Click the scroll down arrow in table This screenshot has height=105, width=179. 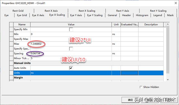[168, 80]
